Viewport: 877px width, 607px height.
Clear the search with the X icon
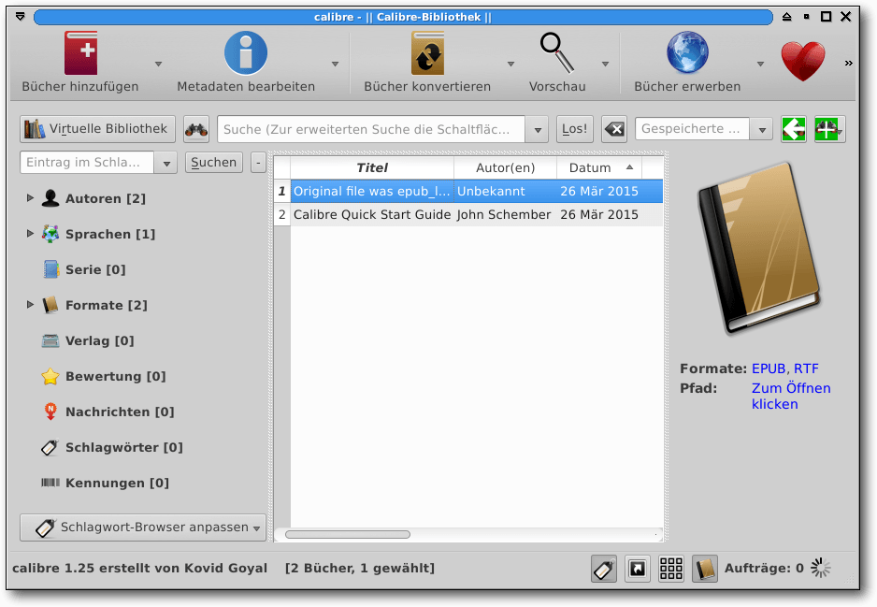point(614,129)
